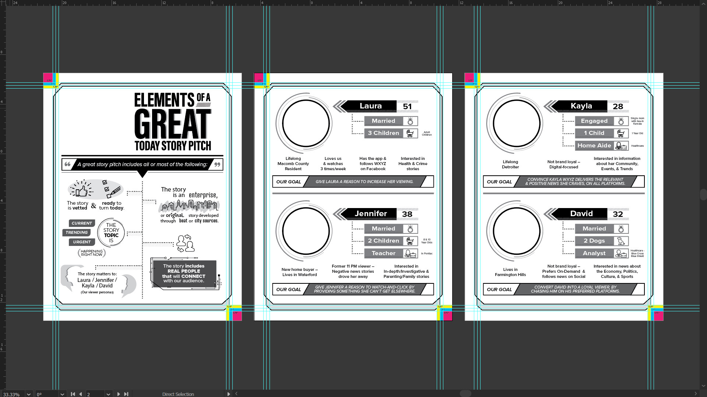This screenshot has height=397, width=707.
Task: Select the stroller icon beside 3 Children
Action: pos(410,133)
